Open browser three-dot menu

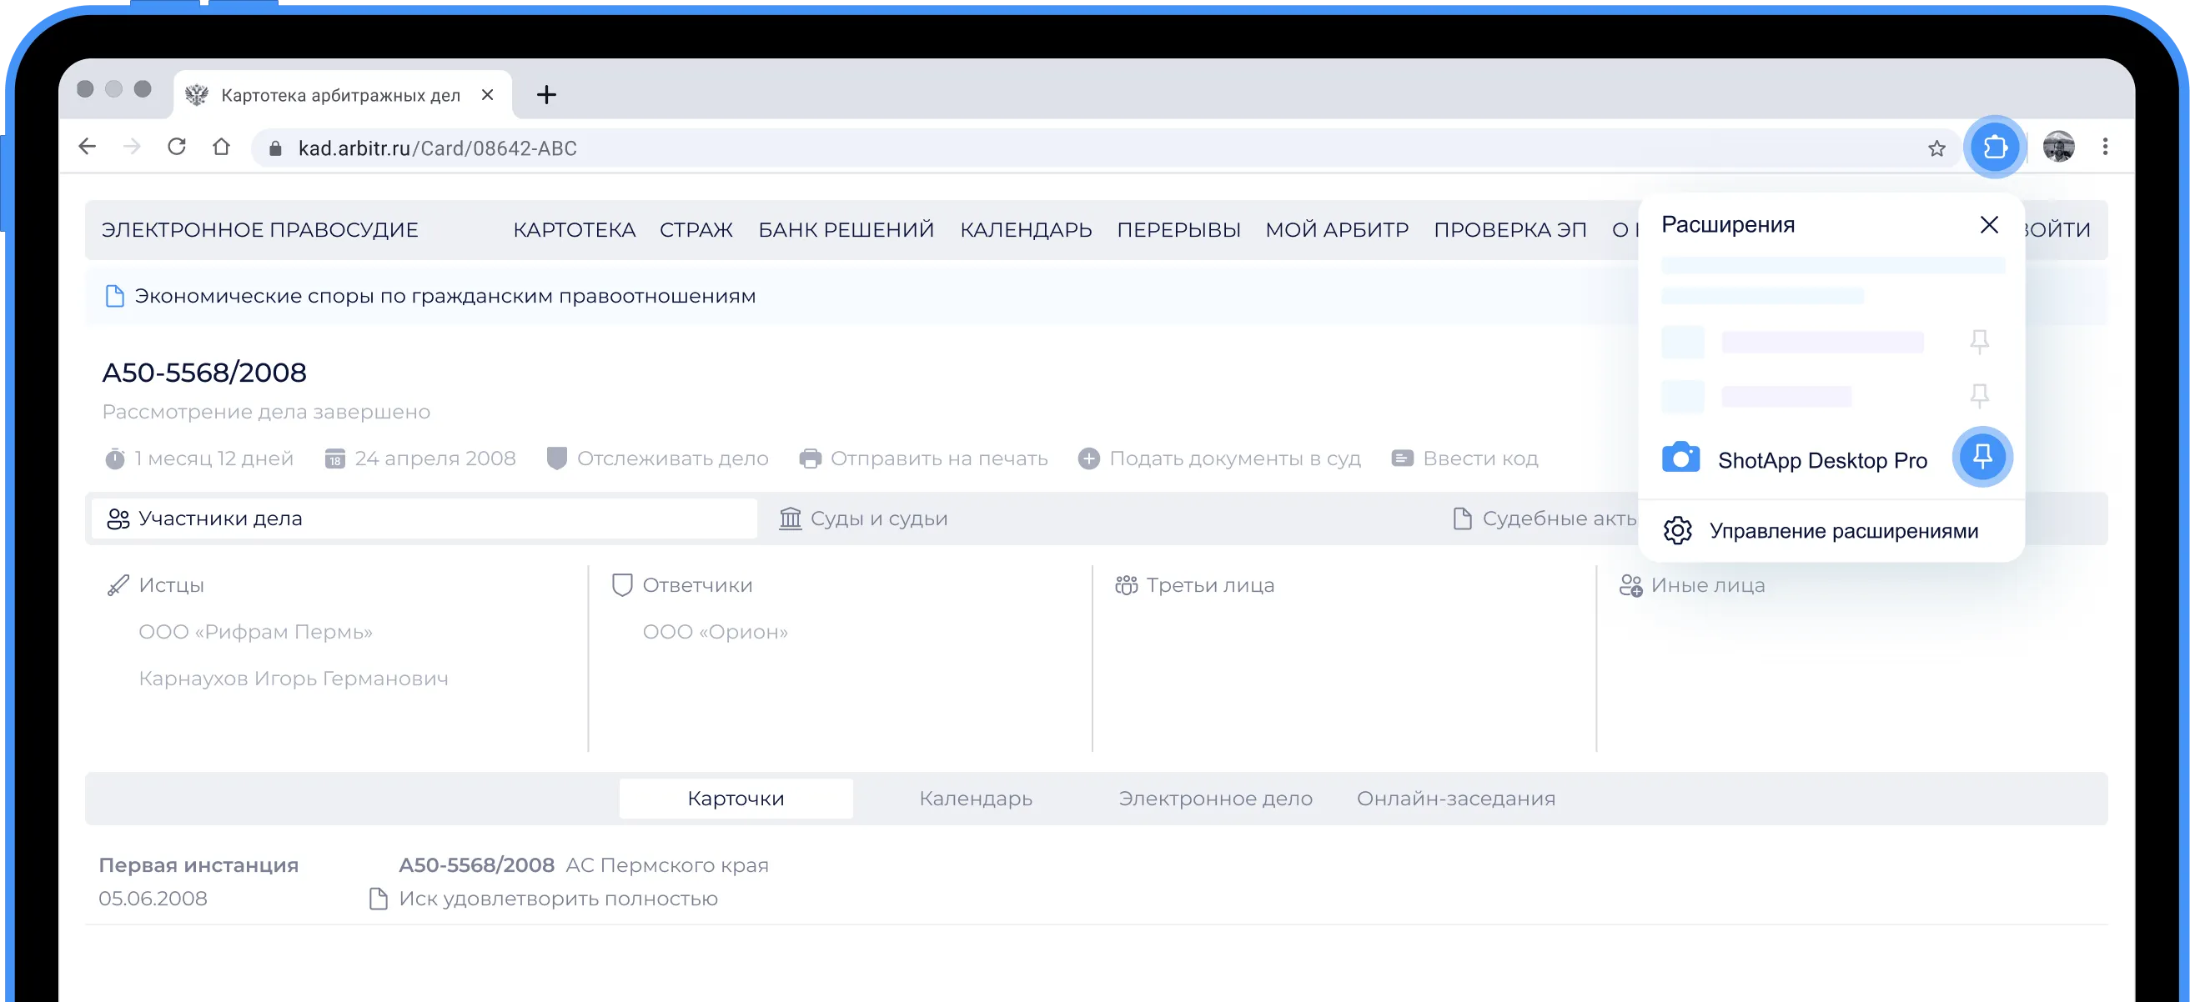coord(2105,147)
